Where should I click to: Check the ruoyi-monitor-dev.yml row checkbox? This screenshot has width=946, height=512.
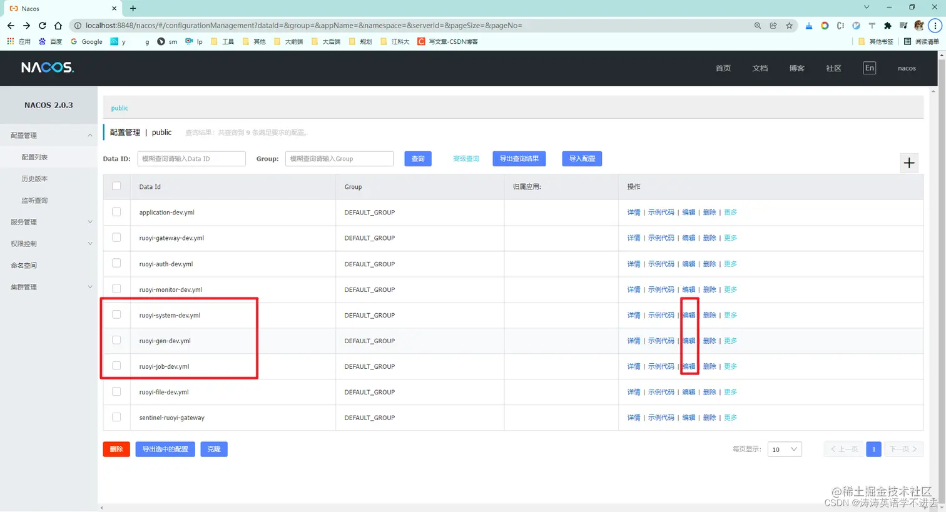[x=116, y=289]
